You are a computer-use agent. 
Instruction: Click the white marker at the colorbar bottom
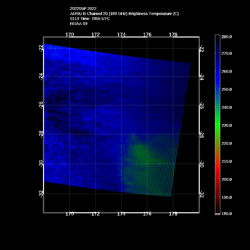(x=217, y=214)
